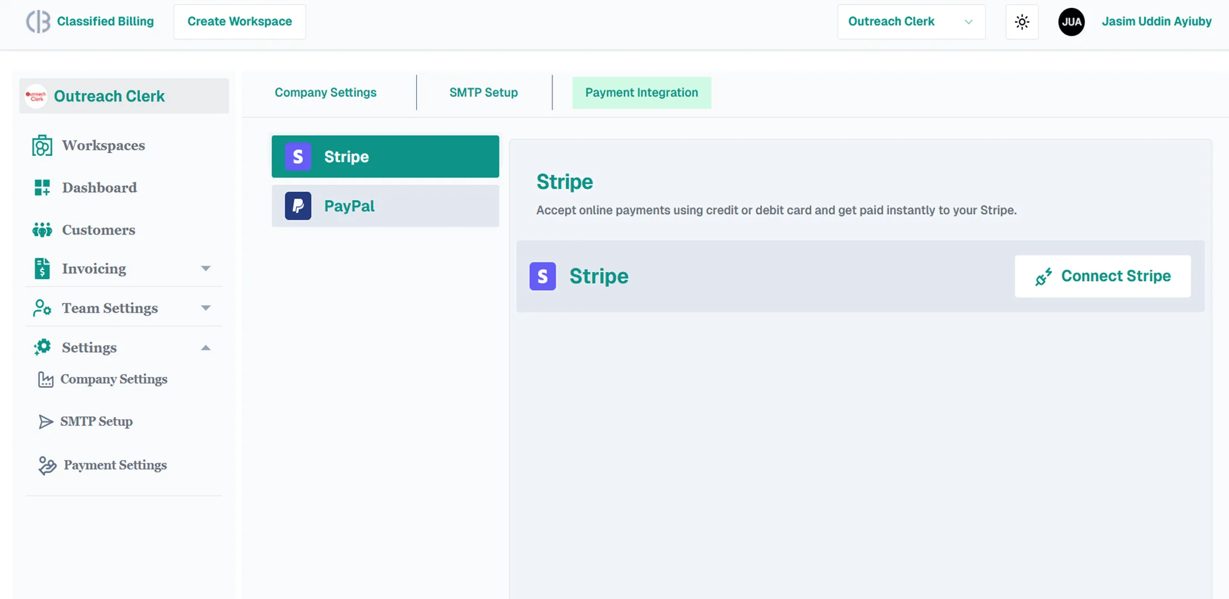Select the PayPal payment provider
This screenshot has width=1229, height=599.
tap(385, 206)
